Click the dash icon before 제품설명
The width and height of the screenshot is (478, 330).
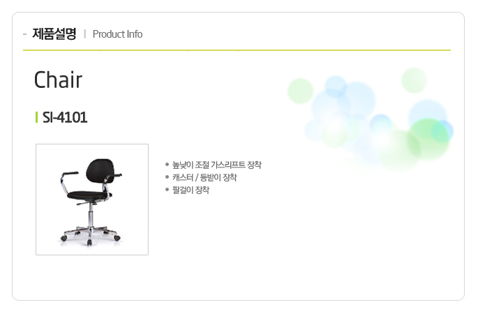[x=24, y=34]
